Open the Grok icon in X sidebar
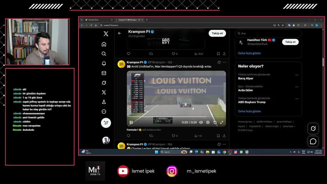 coord(104,83)
